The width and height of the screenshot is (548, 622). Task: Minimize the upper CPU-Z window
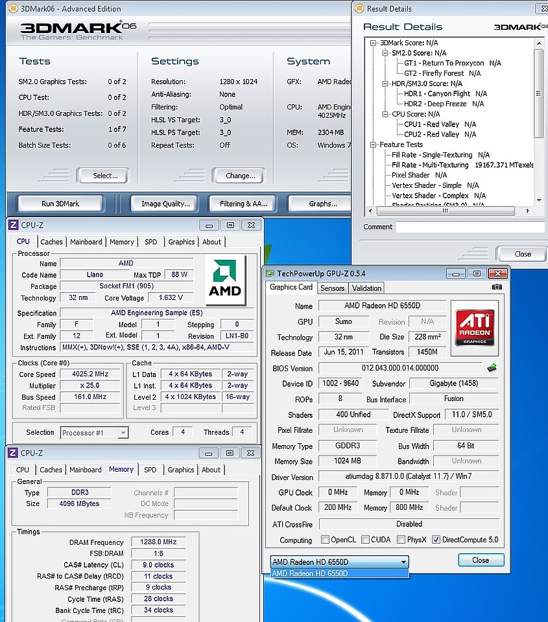coord(209,225)
